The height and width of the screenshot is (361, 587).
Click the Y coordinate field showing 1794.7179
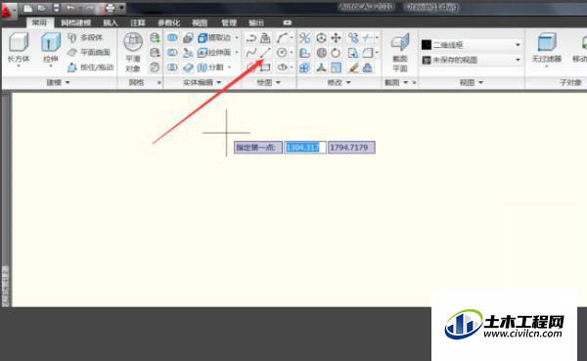[x=351, y=147]
